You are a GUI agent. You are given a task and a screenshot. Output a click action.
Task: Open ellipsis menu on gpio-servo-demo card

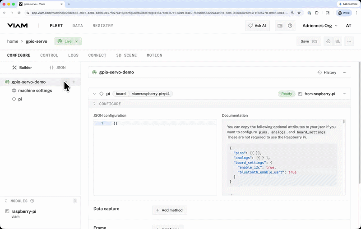tap(344, 73)
